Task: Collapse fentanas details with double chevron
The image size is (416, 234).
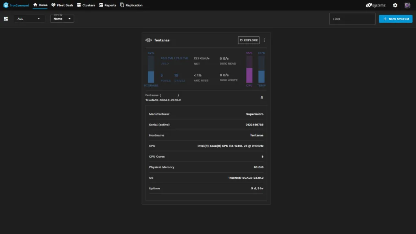Action: click(x=262, y=97)
